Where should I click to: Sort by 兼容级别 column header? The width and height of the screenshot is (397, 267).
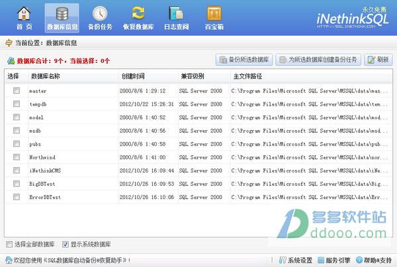193,76
